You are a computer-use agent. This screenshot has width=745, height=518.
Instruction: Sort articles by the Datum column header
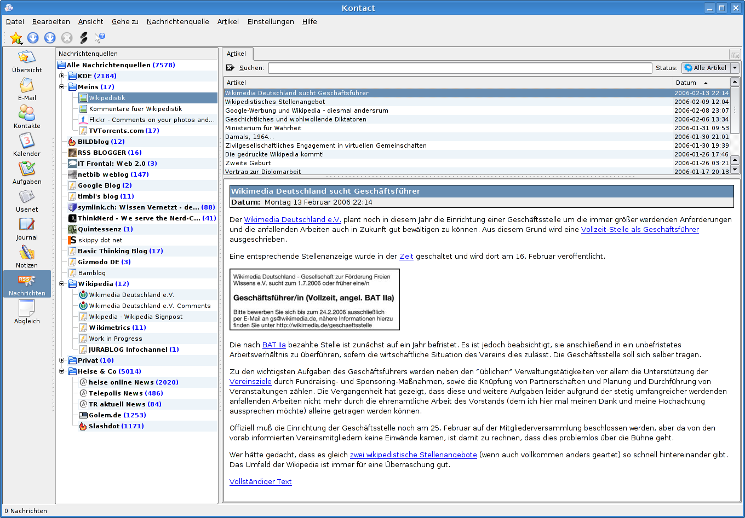coord(701,83)
